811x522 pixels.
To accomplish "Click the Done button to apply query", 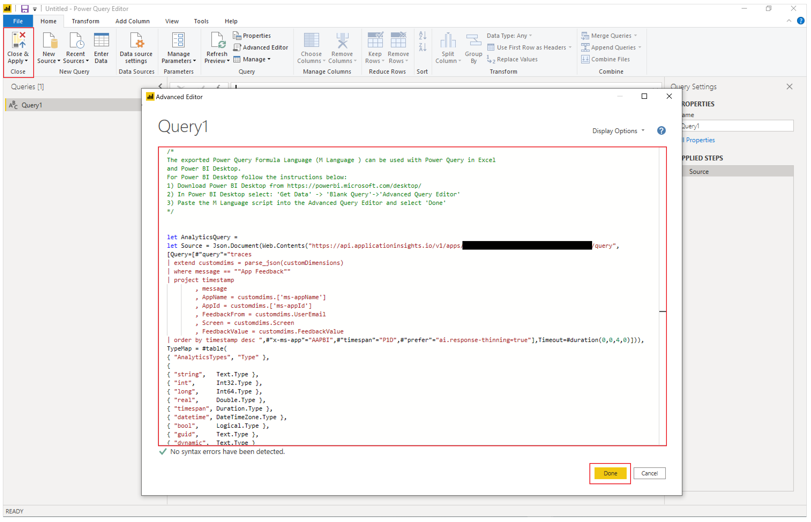I will (x=610, y=473).
